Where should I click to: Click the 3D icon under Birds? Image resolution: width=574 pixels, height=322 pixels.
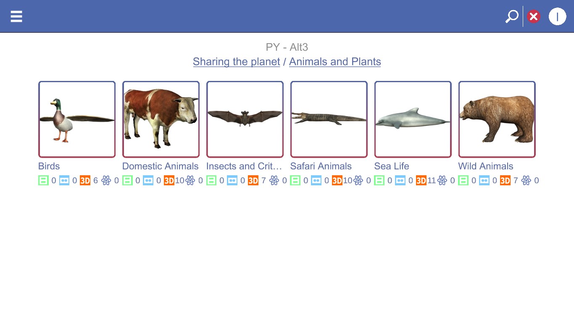[x=85, y=181]
